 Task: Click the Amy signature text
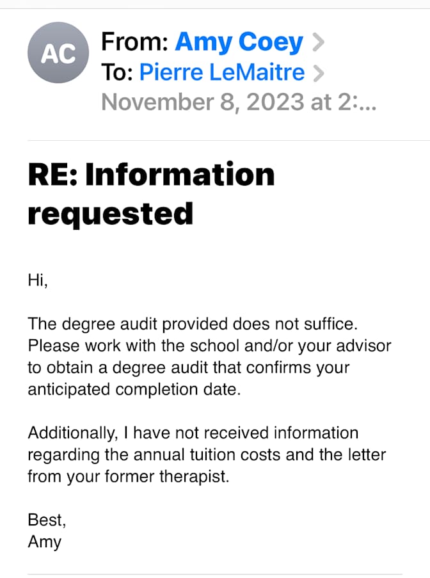(45, 542)
